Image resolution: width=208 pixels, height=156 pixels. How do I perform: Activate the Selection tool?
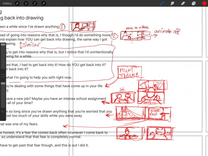point(35,3)
